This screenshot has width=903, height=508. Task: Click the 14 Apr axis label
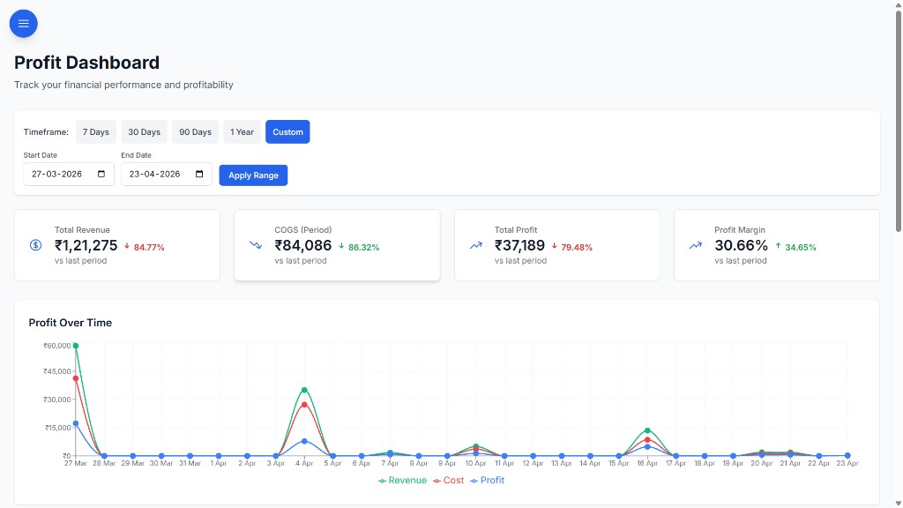[590, 463]
